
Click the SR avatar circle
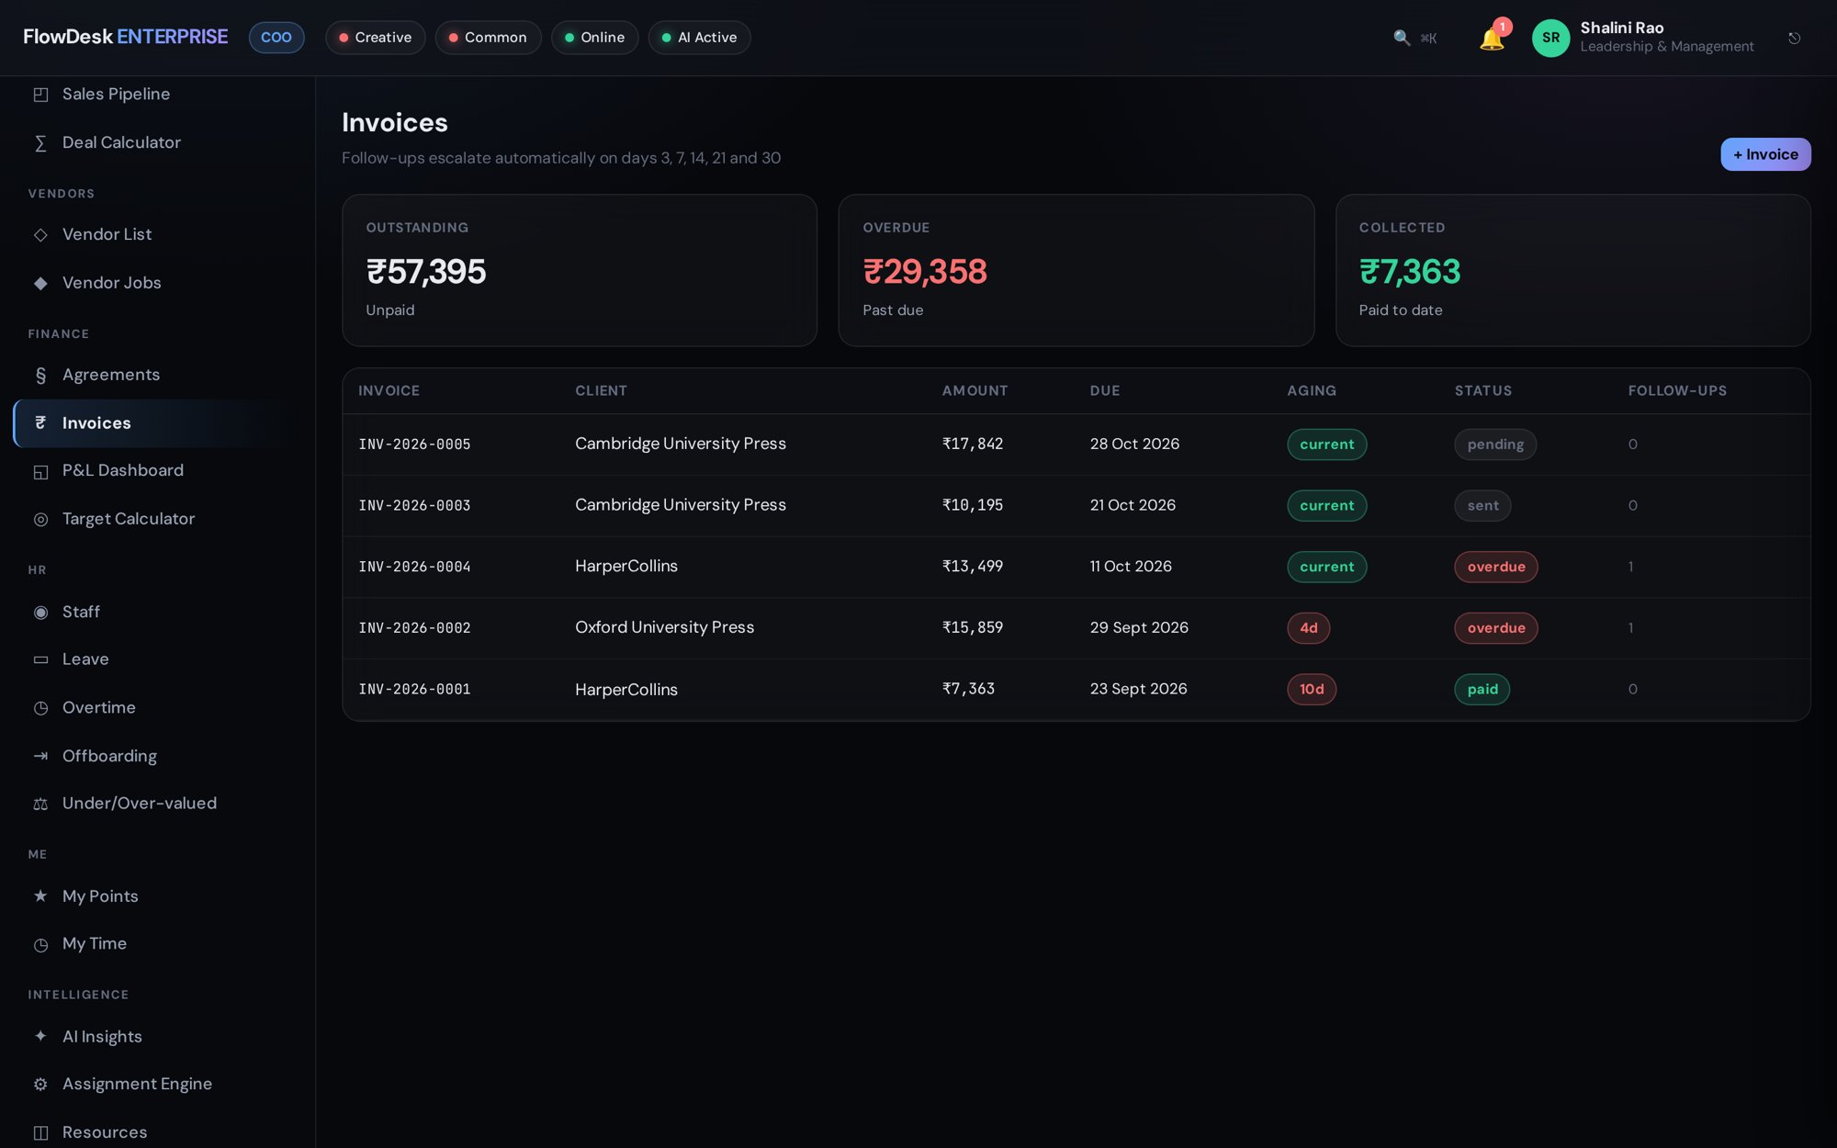pos(1550,38)
